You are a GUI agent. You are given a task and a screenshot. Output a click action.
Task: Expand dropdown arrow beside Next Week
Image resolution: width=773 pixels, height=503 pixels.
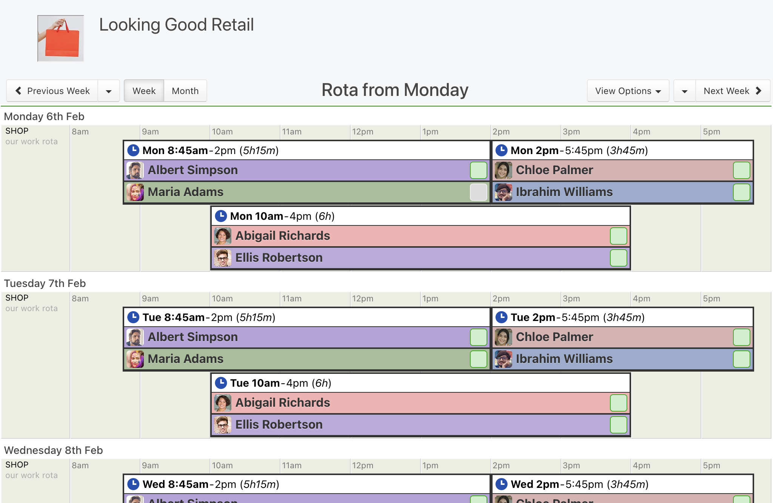tap(684, 91)
